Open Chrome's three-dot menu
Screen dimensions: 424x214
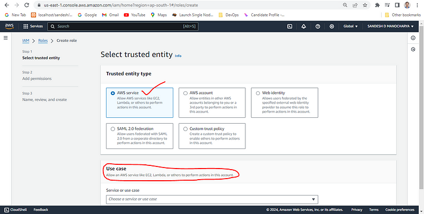point(418,5)
